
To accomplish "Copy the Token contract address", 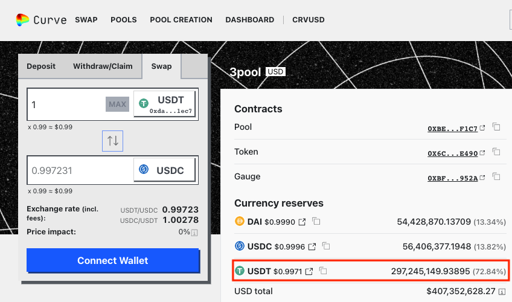I will (x=496, y=152).
